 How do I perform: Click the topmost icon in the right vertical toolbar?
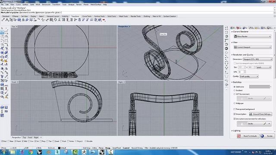226,28
